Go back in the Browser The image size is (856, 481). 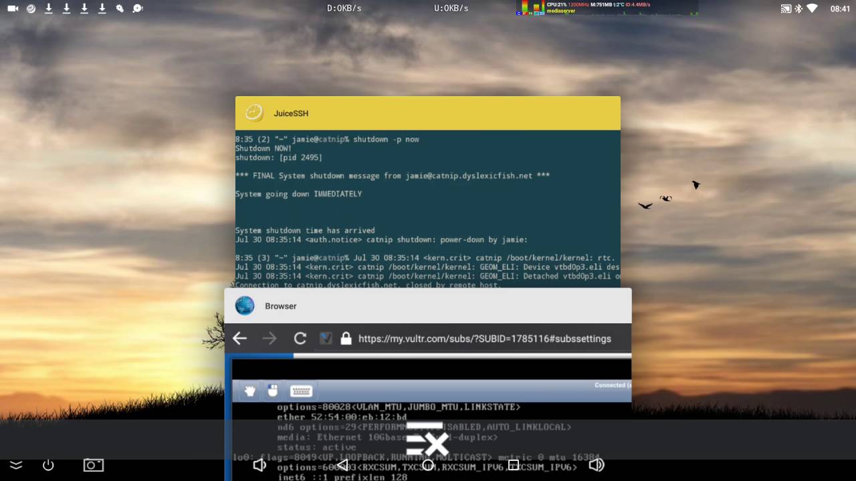239,339
